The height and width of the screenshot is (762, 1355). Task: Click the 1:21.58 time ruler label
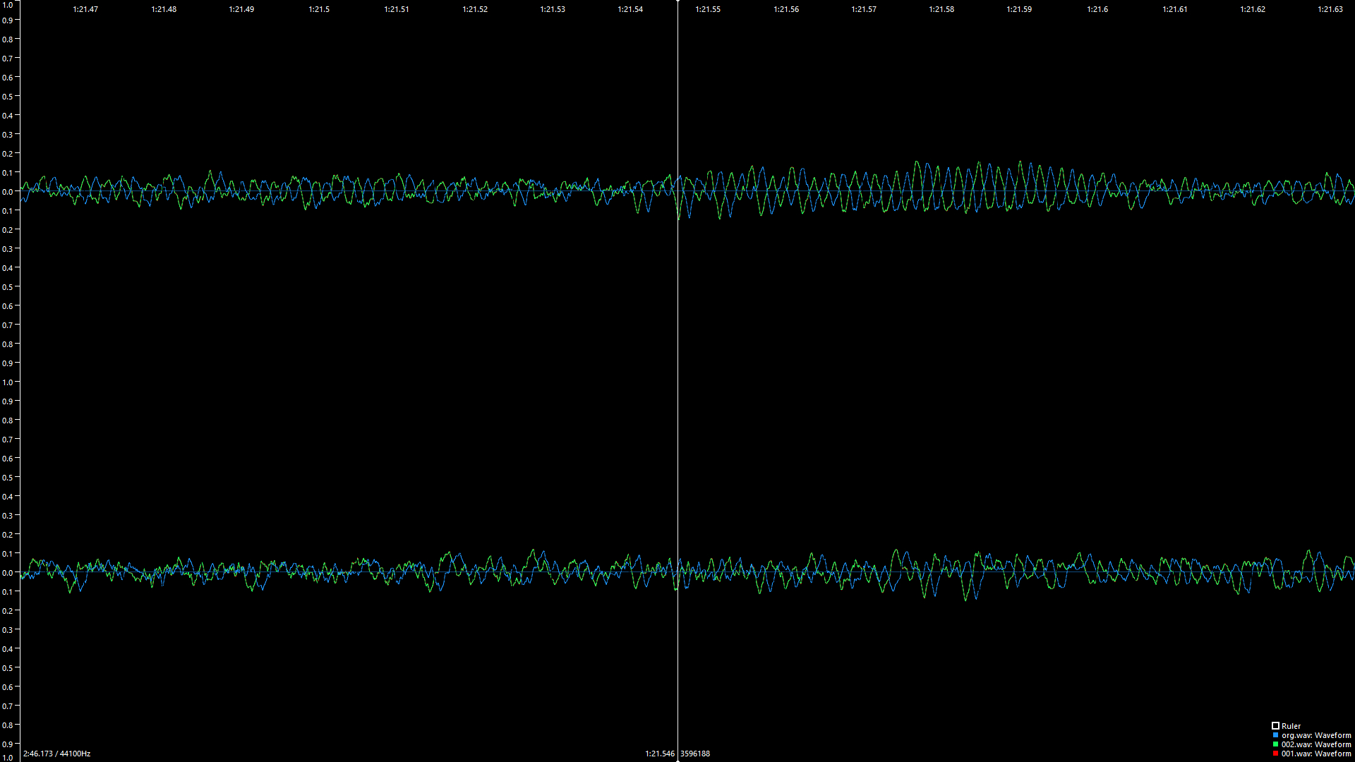click(x=941, y=9)
